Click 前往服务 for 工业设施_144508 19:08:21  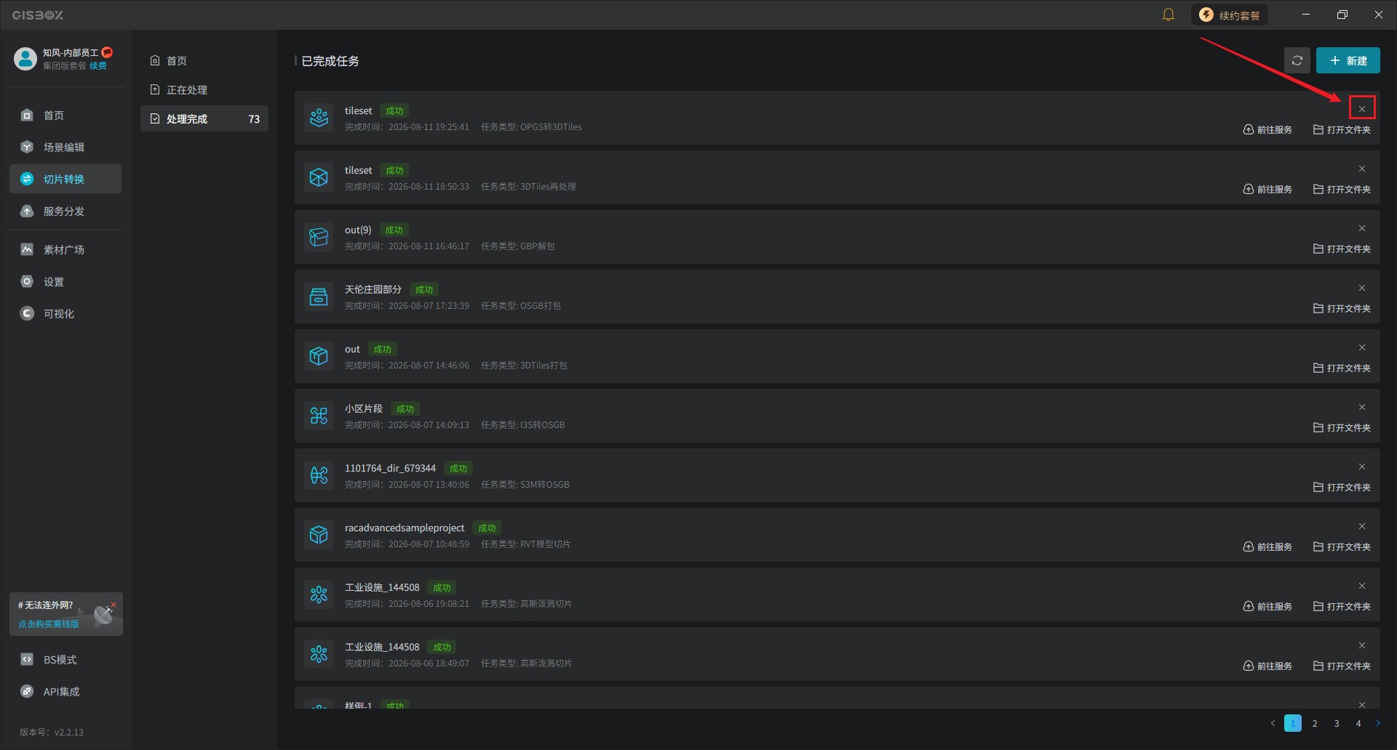(x=1267, y=606)
